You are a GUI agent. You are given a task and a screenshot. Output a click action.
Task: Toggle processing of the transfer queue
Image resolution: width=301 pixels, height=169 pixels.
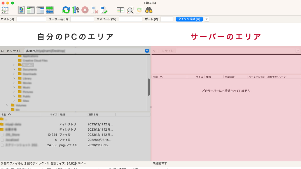coord(76,10)
